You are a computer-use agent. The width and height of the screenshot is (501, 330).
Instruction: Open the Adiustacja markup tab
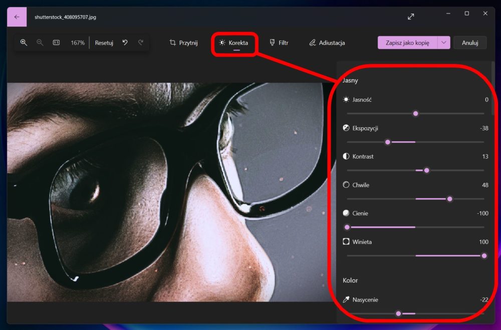(327, 43)
